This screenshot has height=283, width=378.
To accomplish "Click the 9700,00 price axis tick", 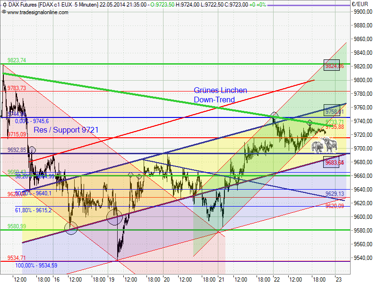I will (x=363, y=149).
